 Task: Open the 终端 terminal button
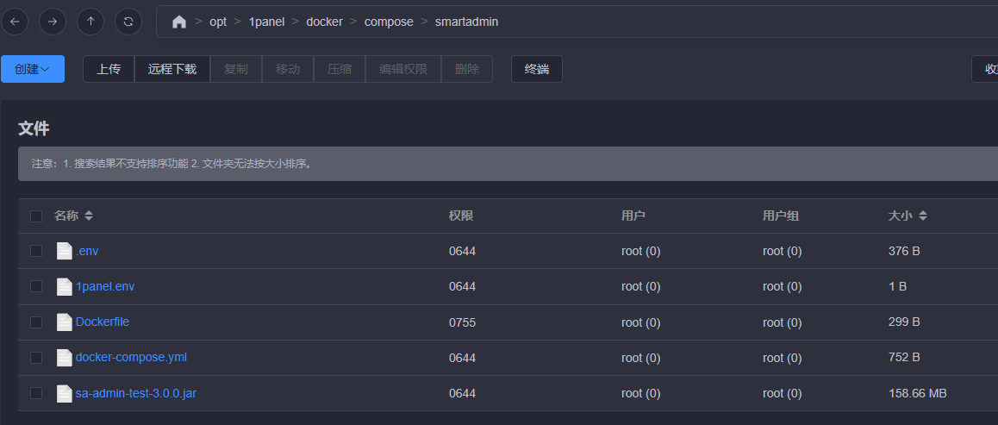pyautogui.click(x=537, y=69)
